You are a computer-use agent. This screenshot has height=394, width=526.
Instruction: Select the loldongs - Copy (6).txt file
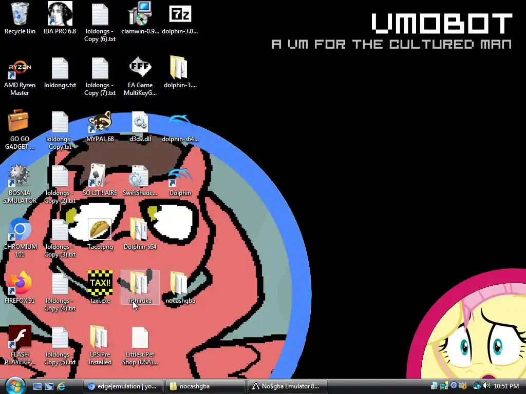[x=100, y=22]
